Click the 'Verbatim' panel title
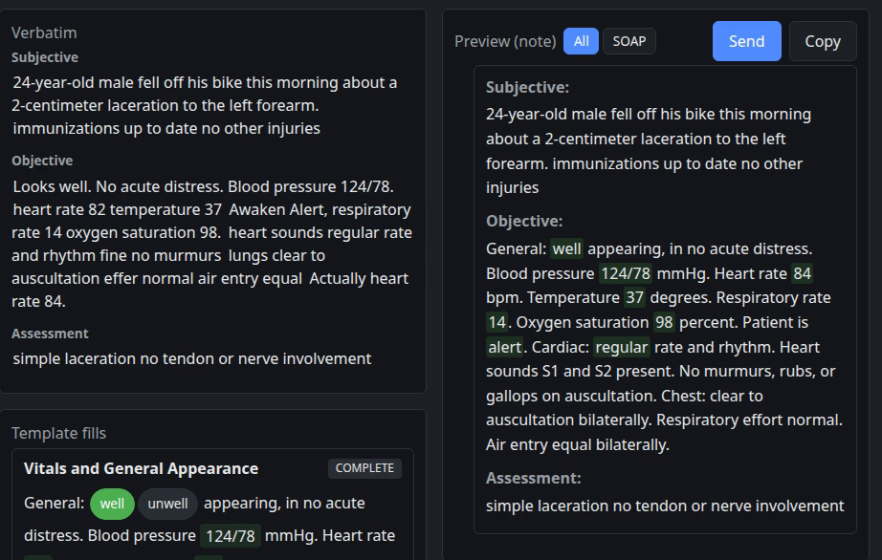 click(x=44, y=32)
